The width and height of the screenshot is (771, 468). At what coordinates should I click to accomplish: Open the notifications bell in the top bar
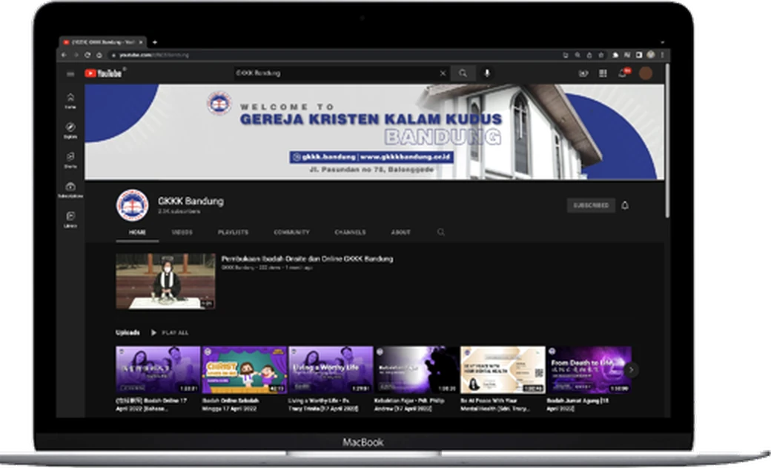tap(623, 73)
